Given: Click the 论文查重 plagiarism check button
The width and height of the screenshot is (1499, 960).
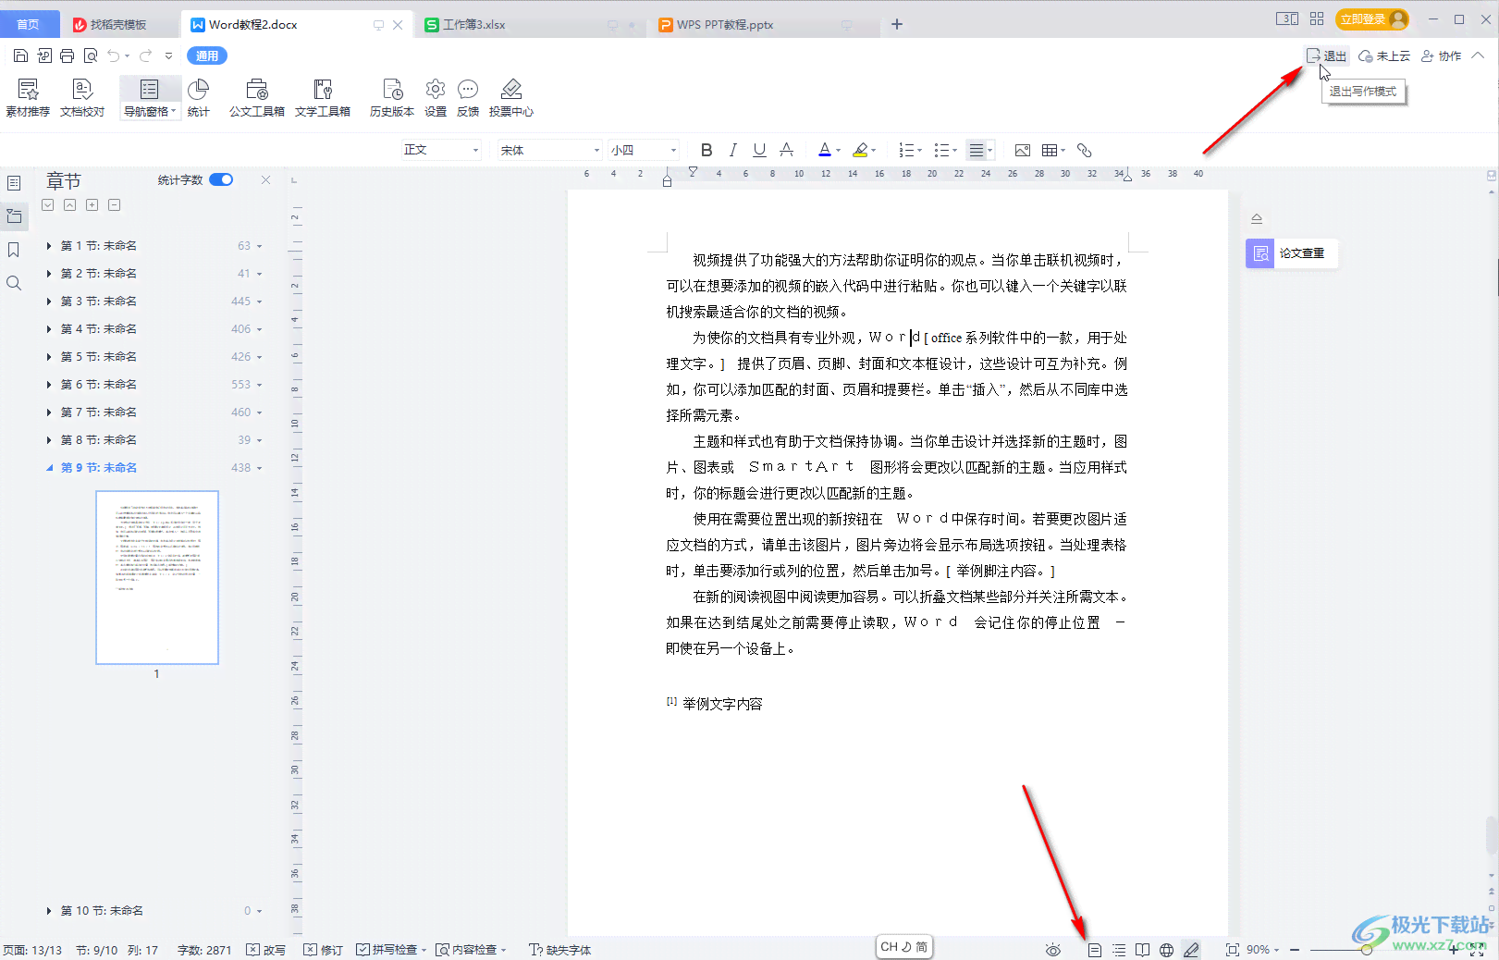Looking at the screenshot, I should pyautogui.click(x=1292, y=252).
